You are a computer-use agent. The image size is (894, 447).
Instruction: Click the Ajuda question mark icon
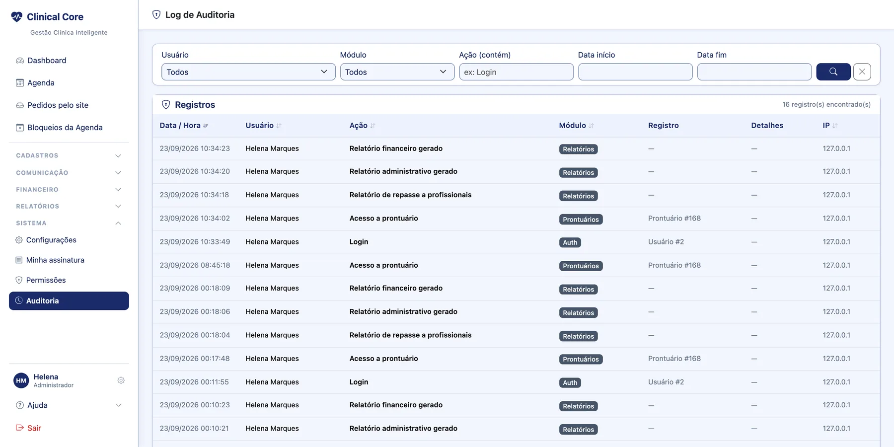20,405
